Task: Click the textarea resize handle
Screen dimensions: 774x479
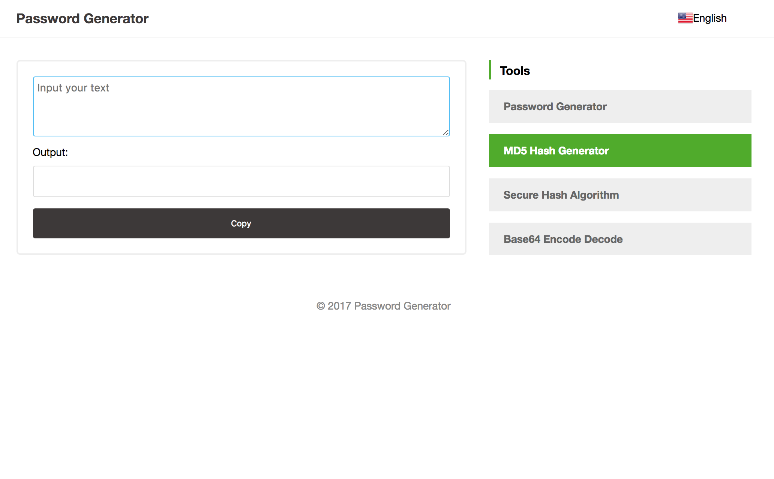Action: point(447,133)
